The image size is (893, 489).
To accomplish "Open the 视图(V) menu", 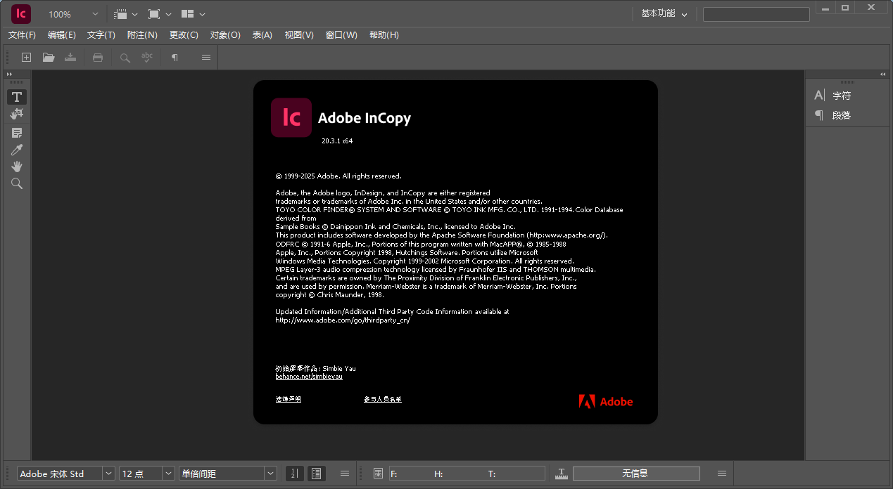I will click(x=299, y=35).
